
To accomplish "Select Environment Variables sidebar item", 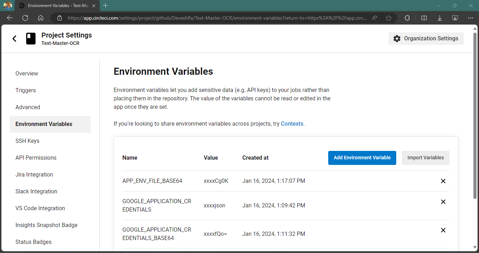I will (50, 124).
